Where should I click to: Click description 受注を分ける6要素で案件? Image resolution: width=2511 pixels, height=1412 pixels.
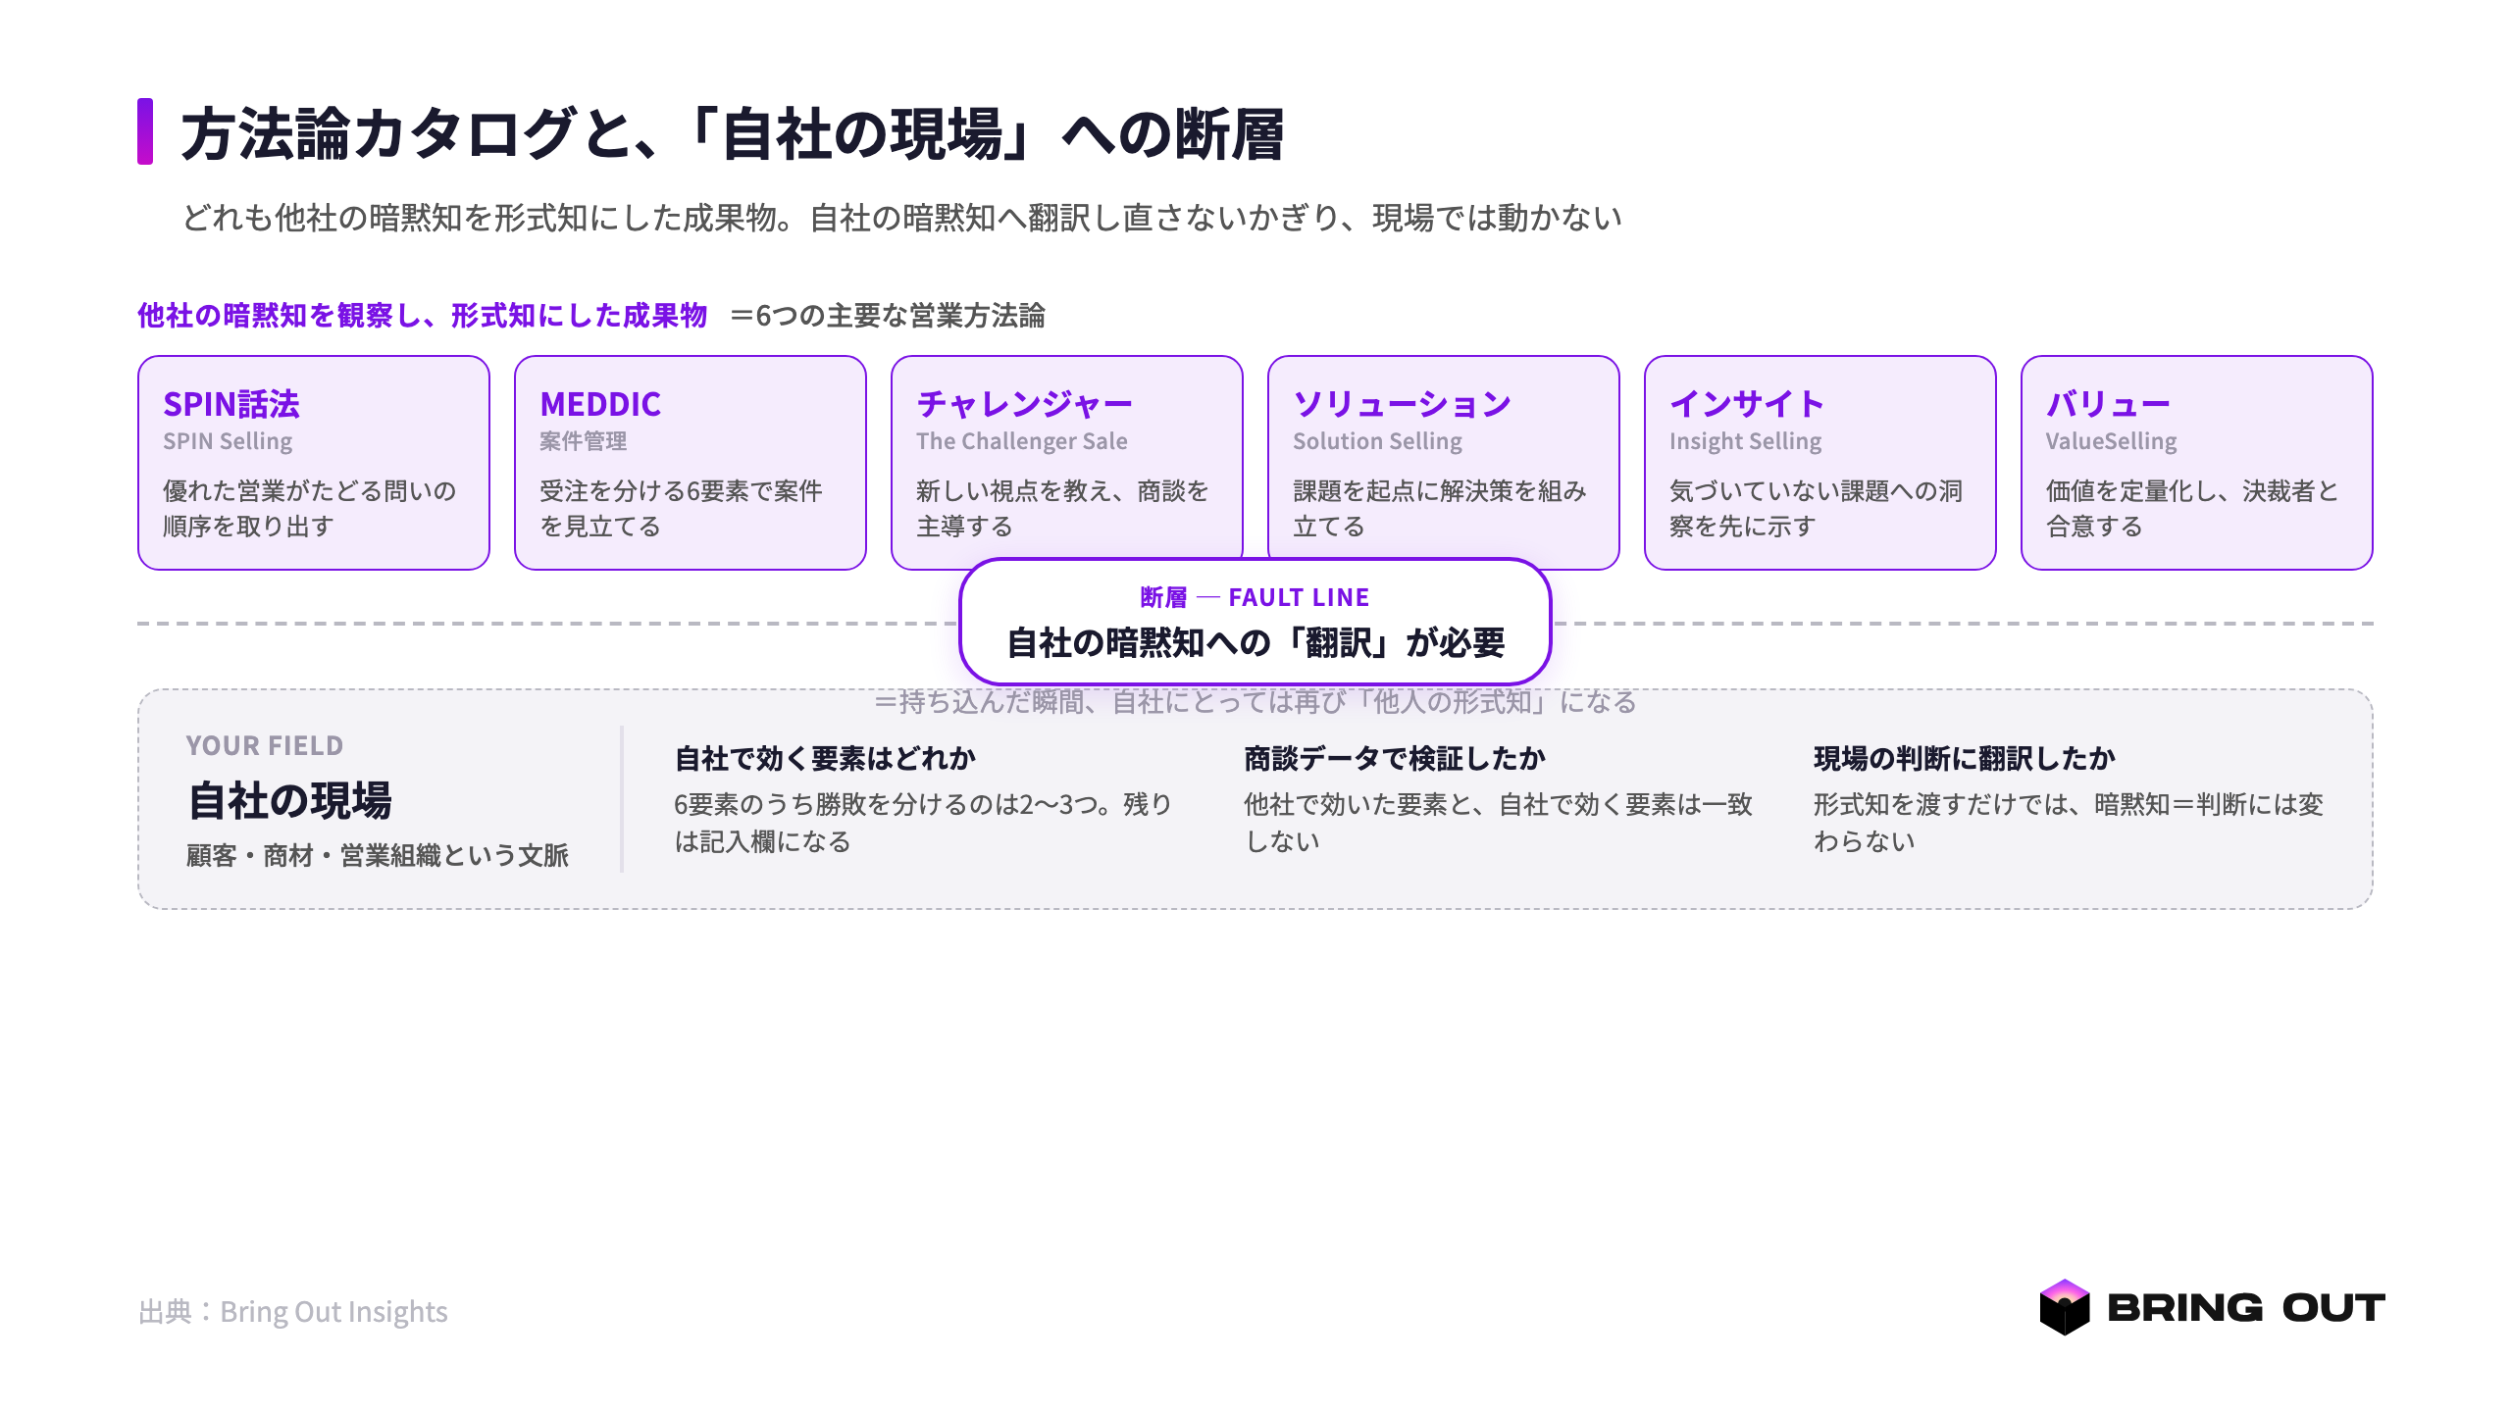tap(681, 508)
